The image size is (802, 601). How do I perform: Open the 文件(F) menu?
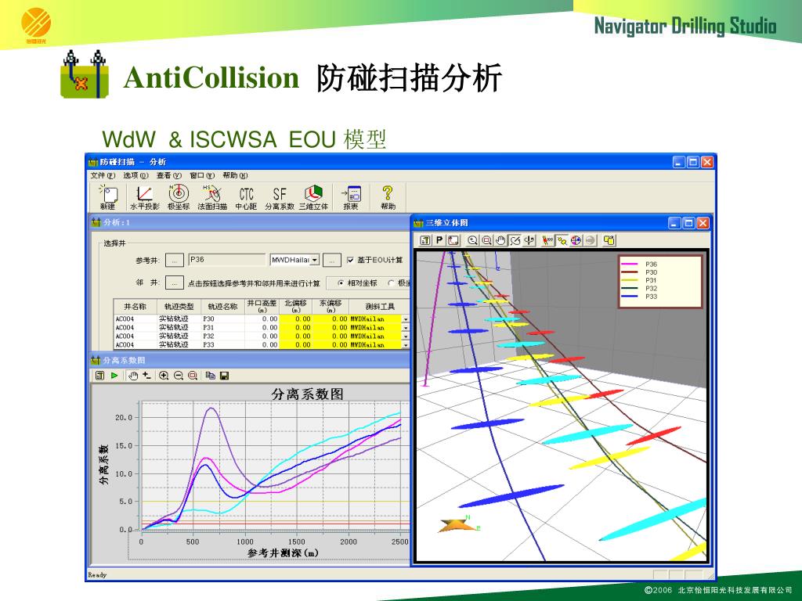tap(103, 175)
